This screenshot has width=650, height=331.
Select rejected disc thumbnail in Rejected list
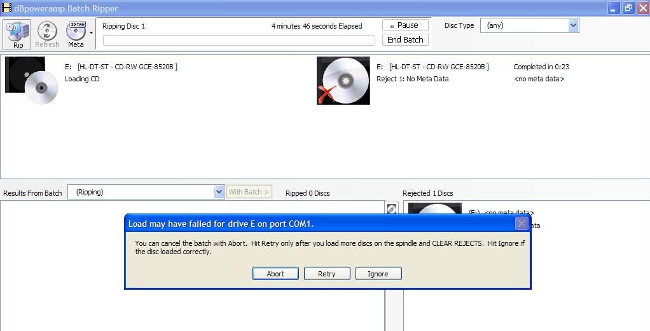[x=434, y=209]
